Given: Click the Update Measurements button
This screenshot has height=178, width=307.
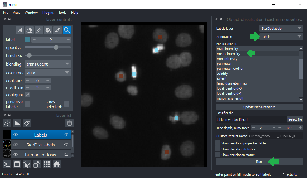Looking at the screenshot, I should point(259,107).
